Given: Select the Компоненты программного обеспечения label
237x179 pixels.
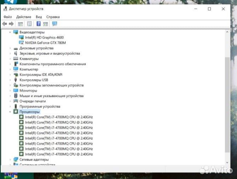Looking at the screenshot, I should tap(53, 64).
